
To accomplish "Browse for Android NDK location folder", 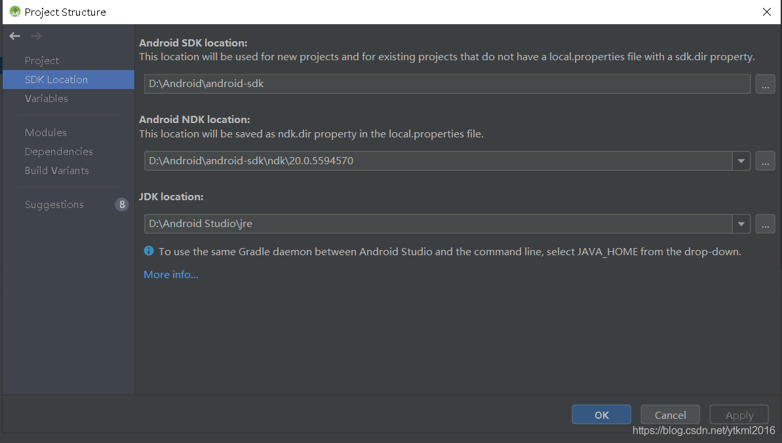I will pyautogui.click(x=765, y=161).
